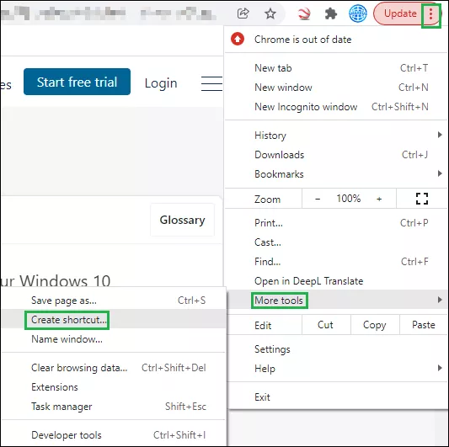Bookmark this tab with the star icon
The height and width of the screenshot is (447, 449).
(270, 13)
